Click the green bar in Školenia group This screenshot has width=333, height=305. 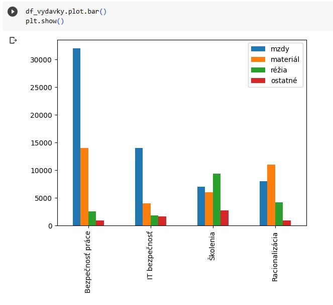216,200
